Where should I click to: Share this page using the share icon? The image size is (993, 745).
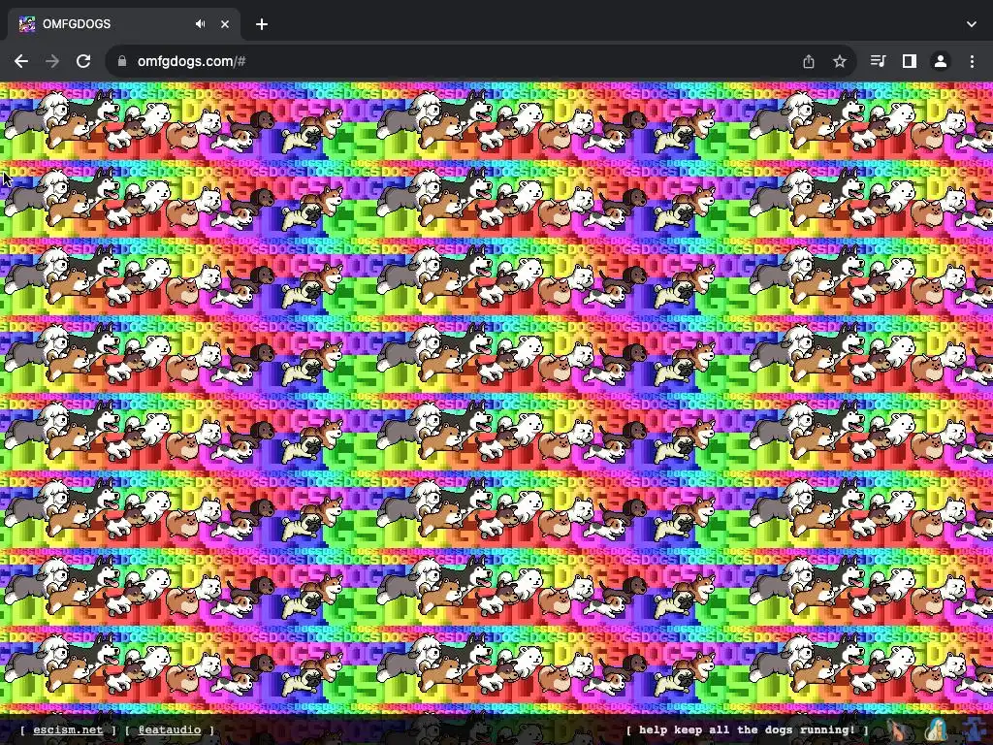click(809, 61)
